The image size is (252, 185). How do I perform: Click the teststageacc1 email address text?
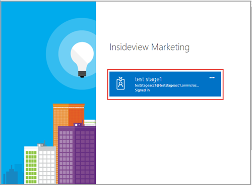[x=167, y=85]
